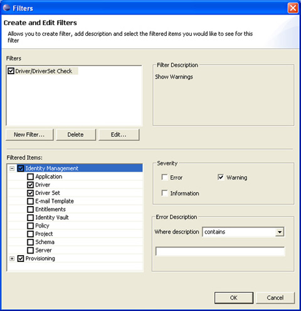The image size is (301, 311).
Task: Click the error description text field
Action: click(220, 251)
